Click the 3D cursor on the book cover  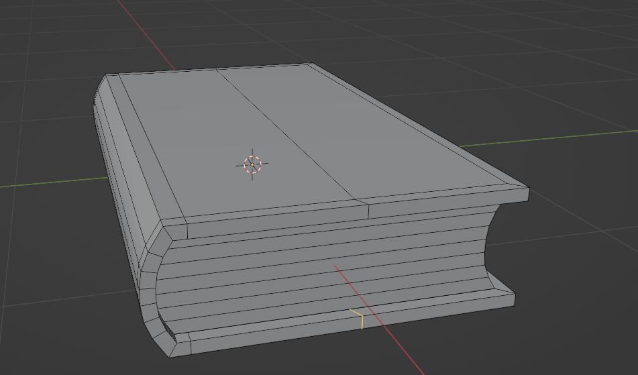click(x=252, y=164)
